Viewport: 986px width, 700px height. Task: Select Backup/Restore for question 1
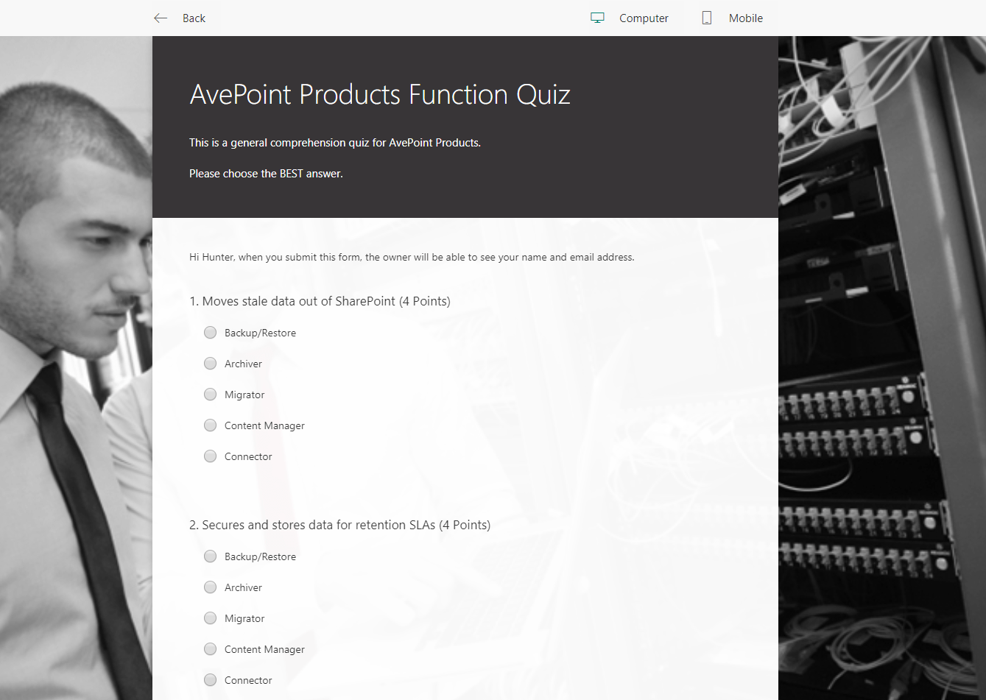210,332
